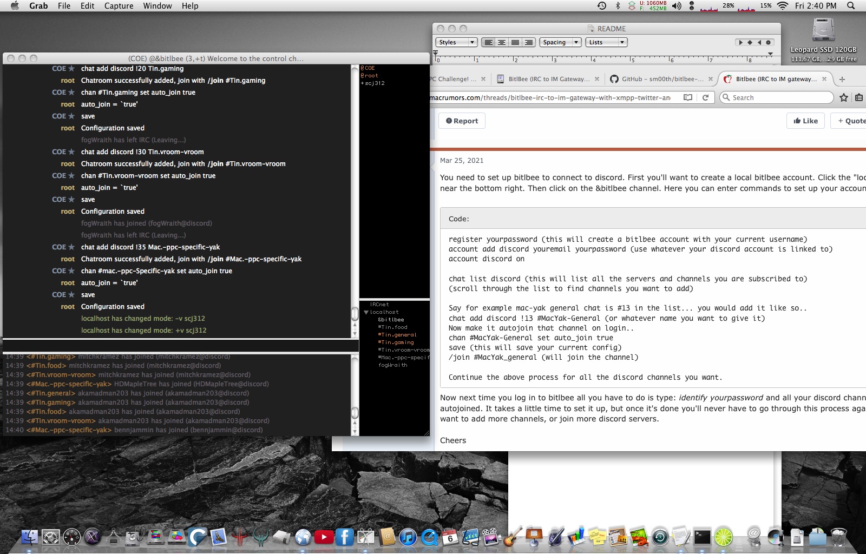Click in the browser Search field
This screenshot has height=554, width=866.
pos(776,97)
